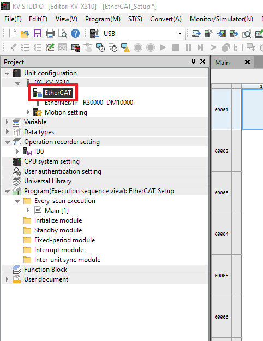This screenshot has width=263, height=341.
Task: Open the Program(M) menu
Action: [103, 19]
